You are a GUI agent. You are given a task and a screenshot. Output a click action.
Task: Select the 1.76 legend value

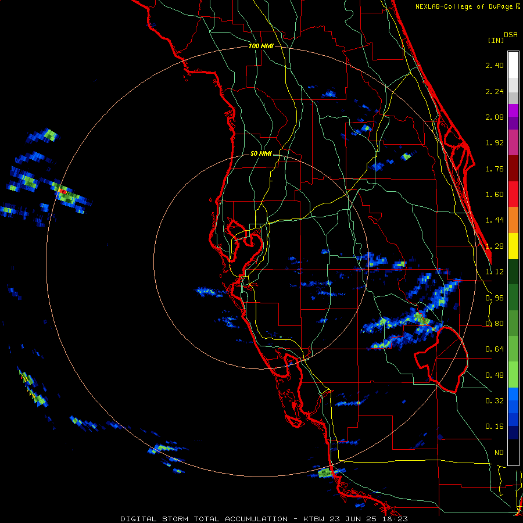(495, 169)
